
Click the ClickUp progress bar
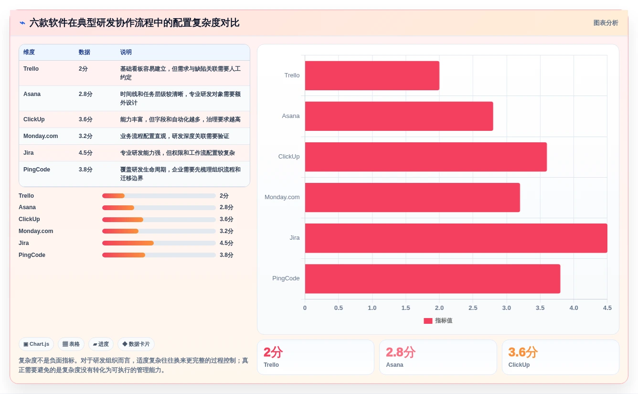pos(159,220)
